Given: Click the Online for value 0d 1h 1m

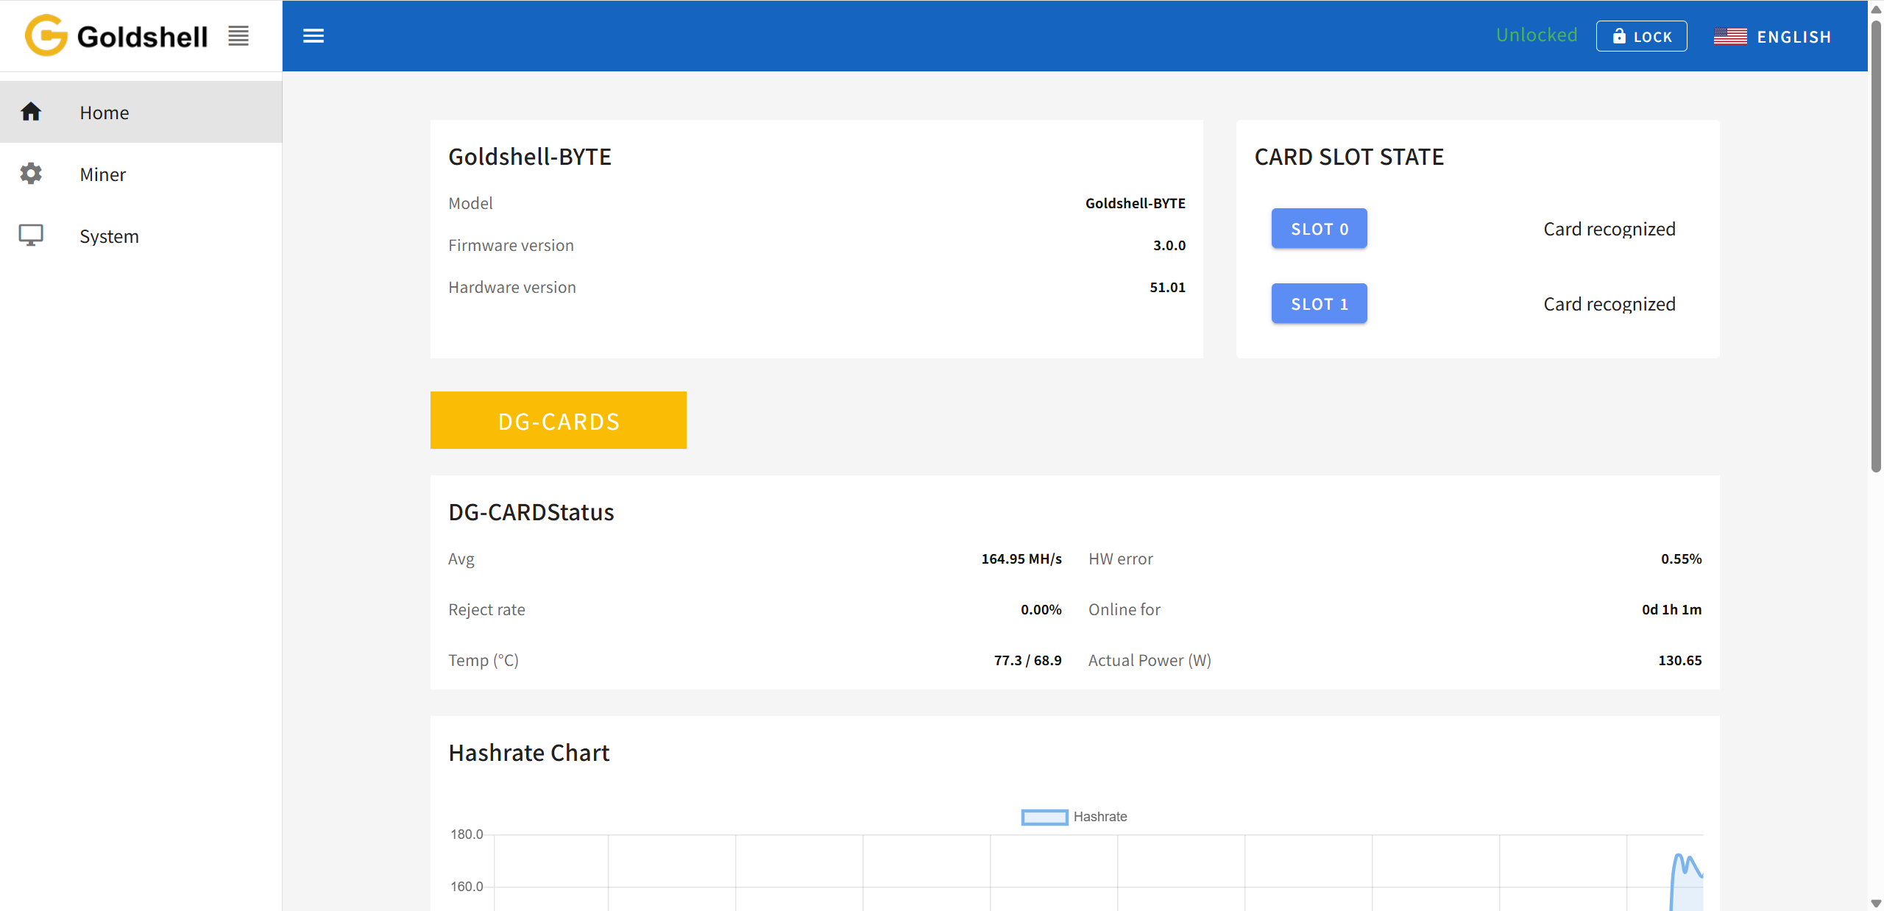Looking at the screenshot, I should point(1671,609).
